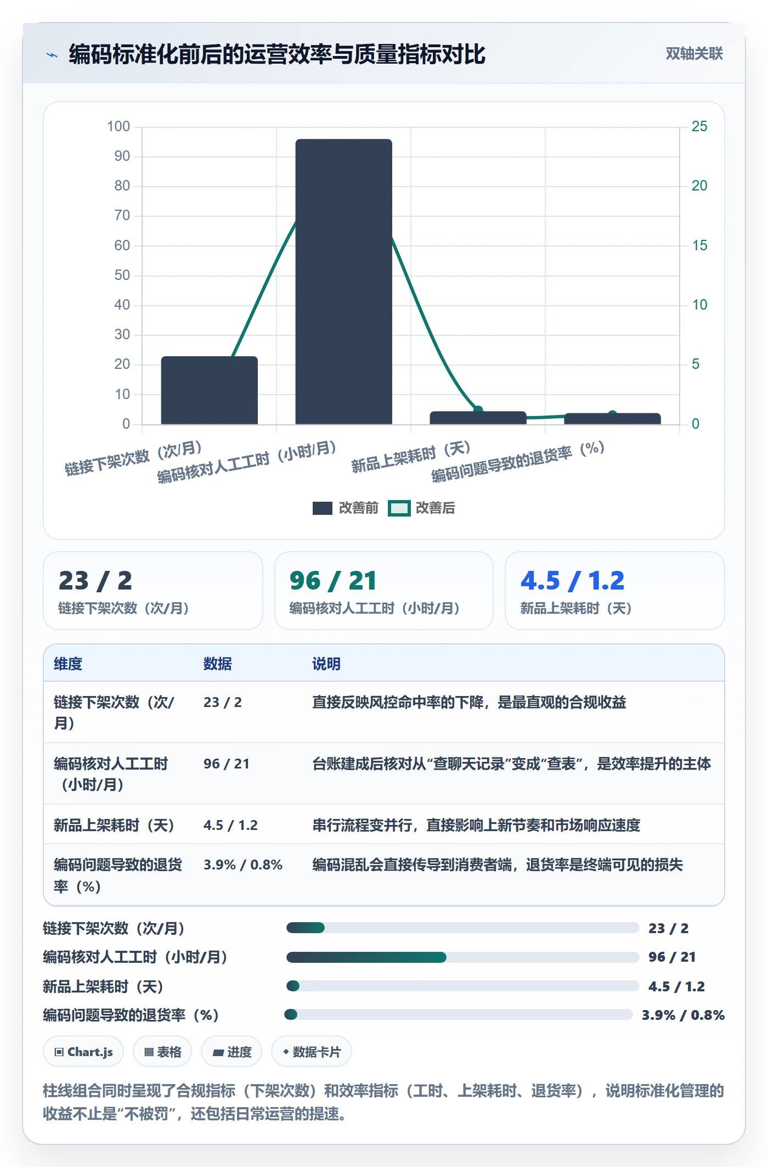Click the 编码问题导致的退货率 progress bar
Image resolution: width=768 pixels, height=1167 pixels.
point(459,1014)
